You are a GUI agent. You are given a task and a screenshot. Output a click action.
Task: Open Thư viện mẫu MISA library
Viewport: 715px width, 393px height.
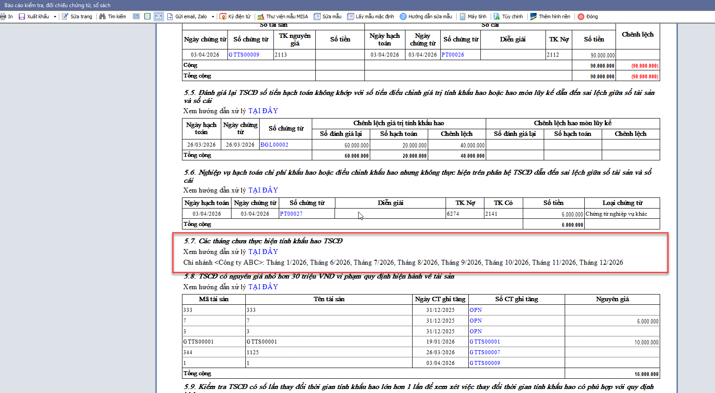(283, 16)
